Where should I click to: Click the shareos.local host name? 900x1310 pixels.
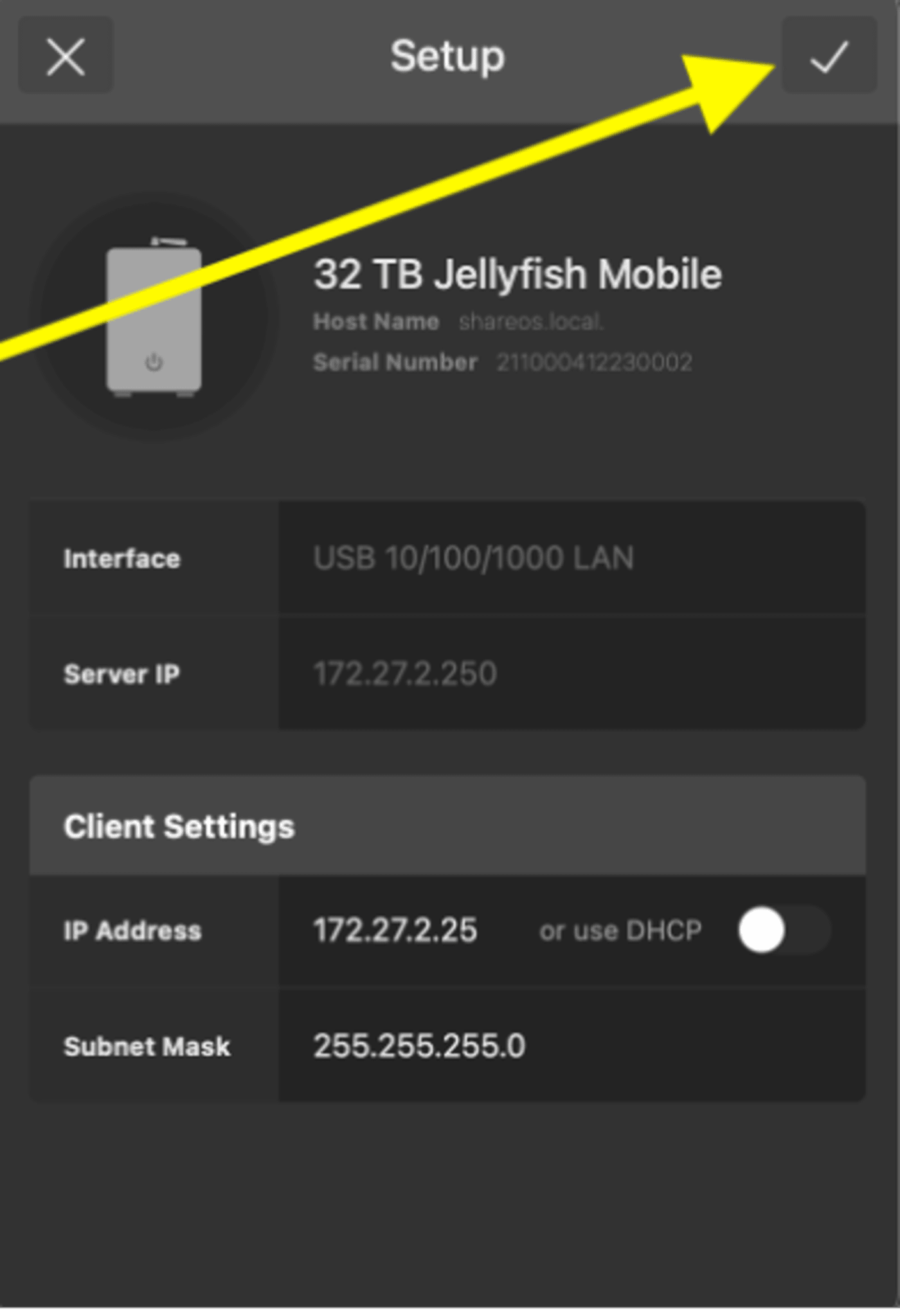coord(531,321)
